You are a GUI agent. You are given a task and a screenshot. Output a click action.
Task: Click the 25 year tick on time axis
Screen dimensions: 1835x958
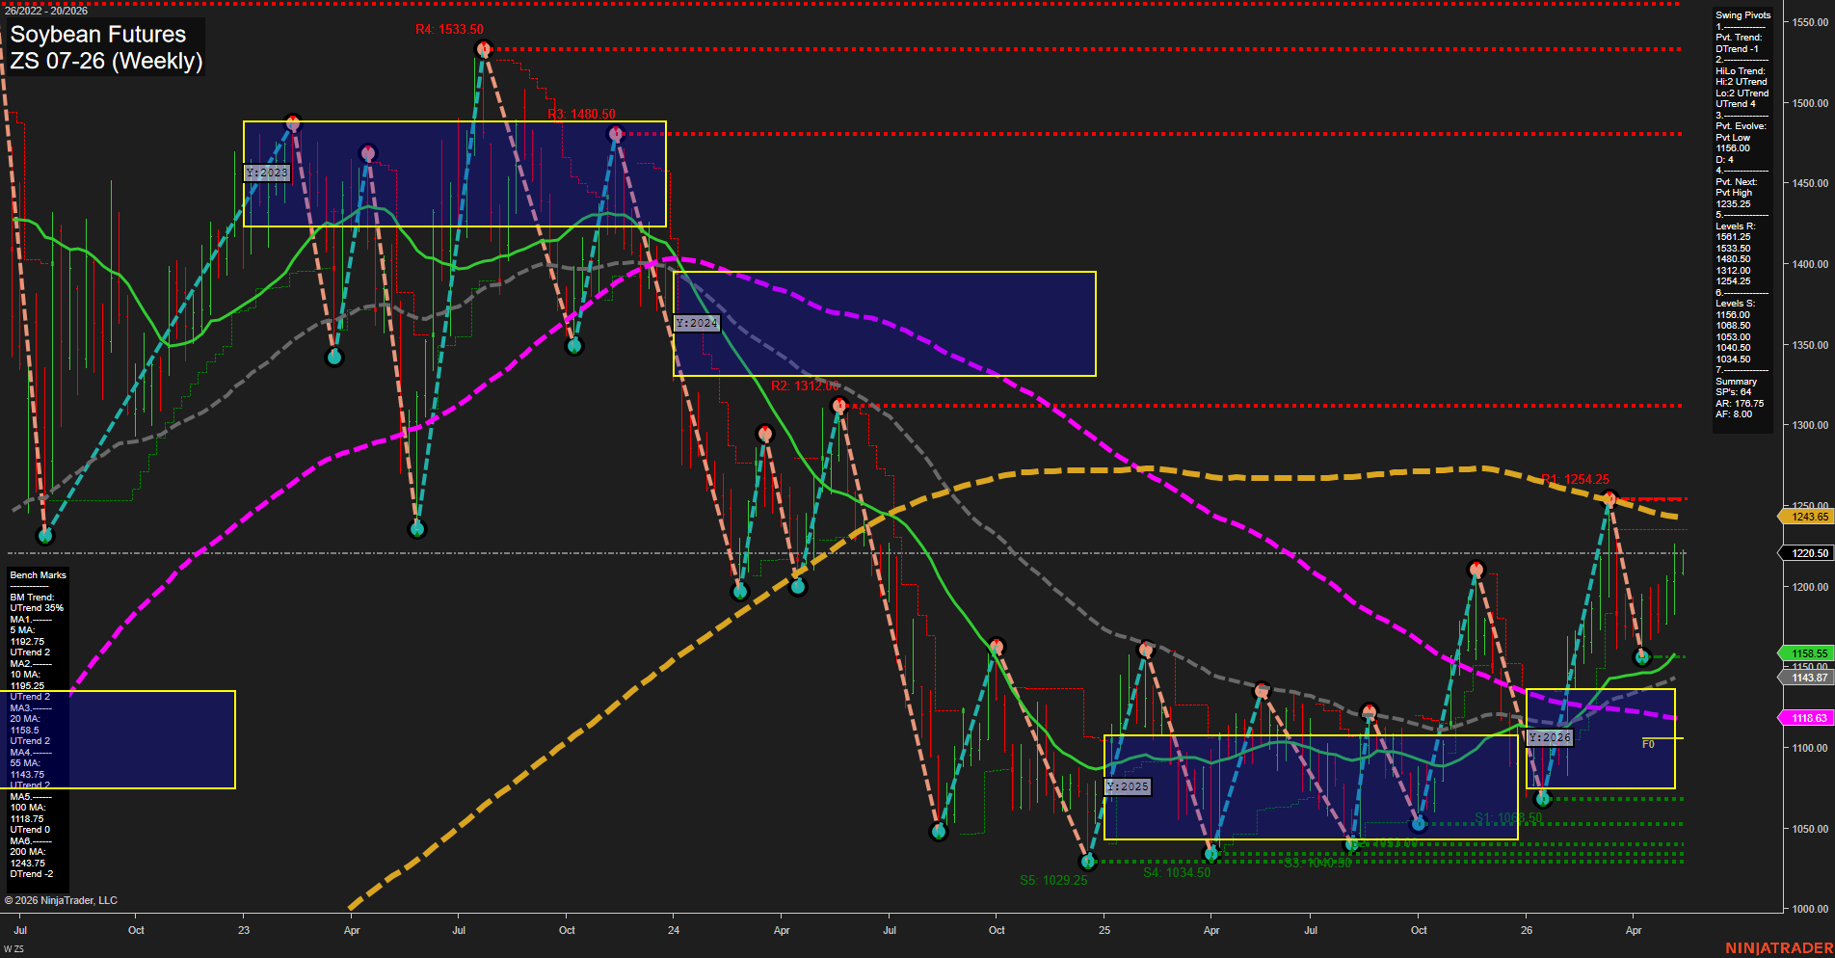[x=1104, y=930]
